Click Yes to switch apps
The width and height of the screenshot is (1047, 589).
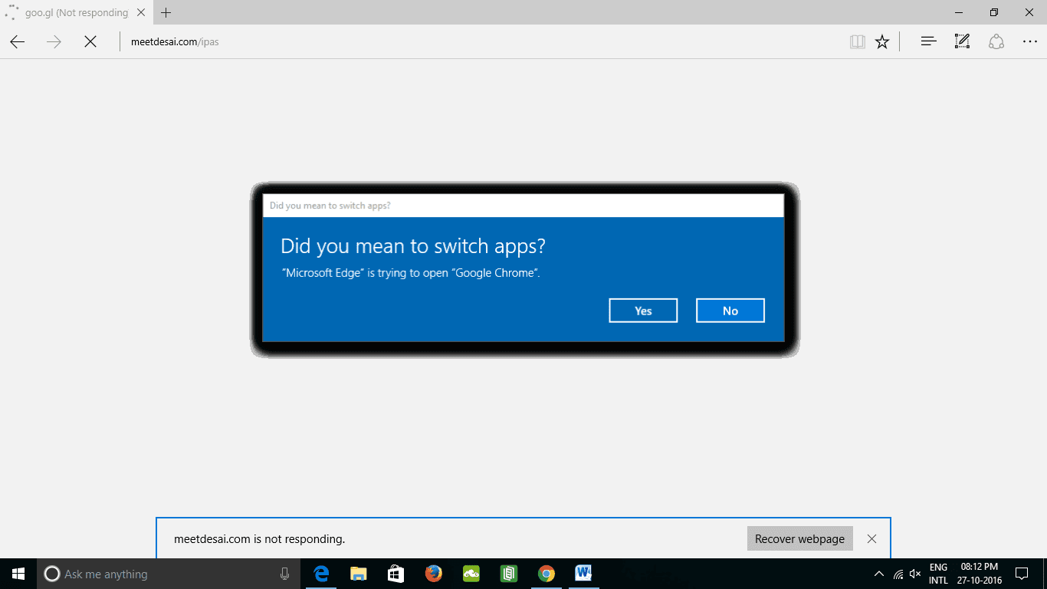643,311
